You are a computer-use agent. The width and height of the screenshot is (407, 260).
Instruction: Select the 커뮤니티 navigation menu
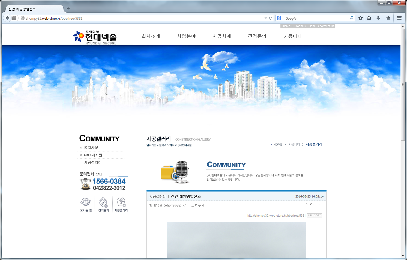point(292,36)
